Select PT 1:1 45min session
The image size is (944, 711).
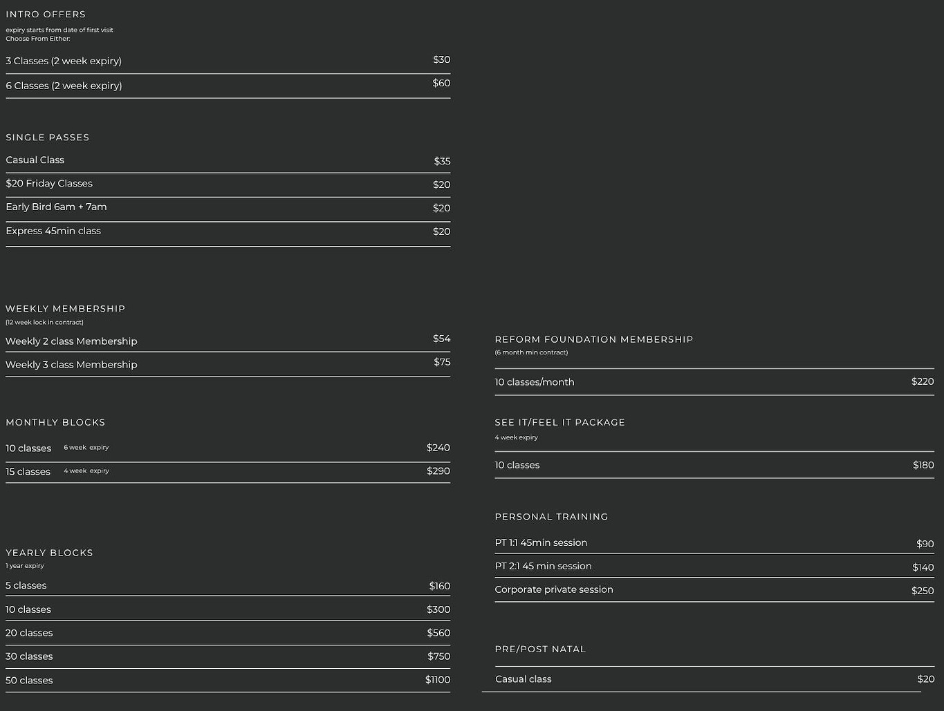714,543
